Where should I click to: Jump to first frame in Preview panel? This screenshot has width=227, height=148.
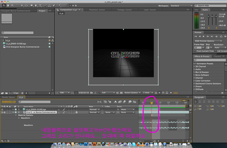pyautogui.click(x=195, y=36)
